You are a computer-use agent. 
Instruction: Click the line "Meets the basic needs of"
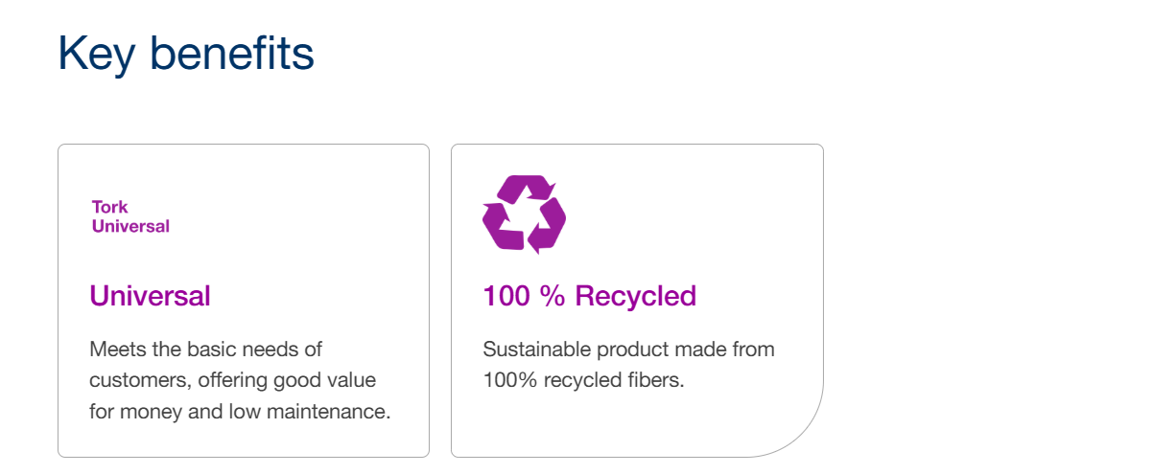pos(206,349)
